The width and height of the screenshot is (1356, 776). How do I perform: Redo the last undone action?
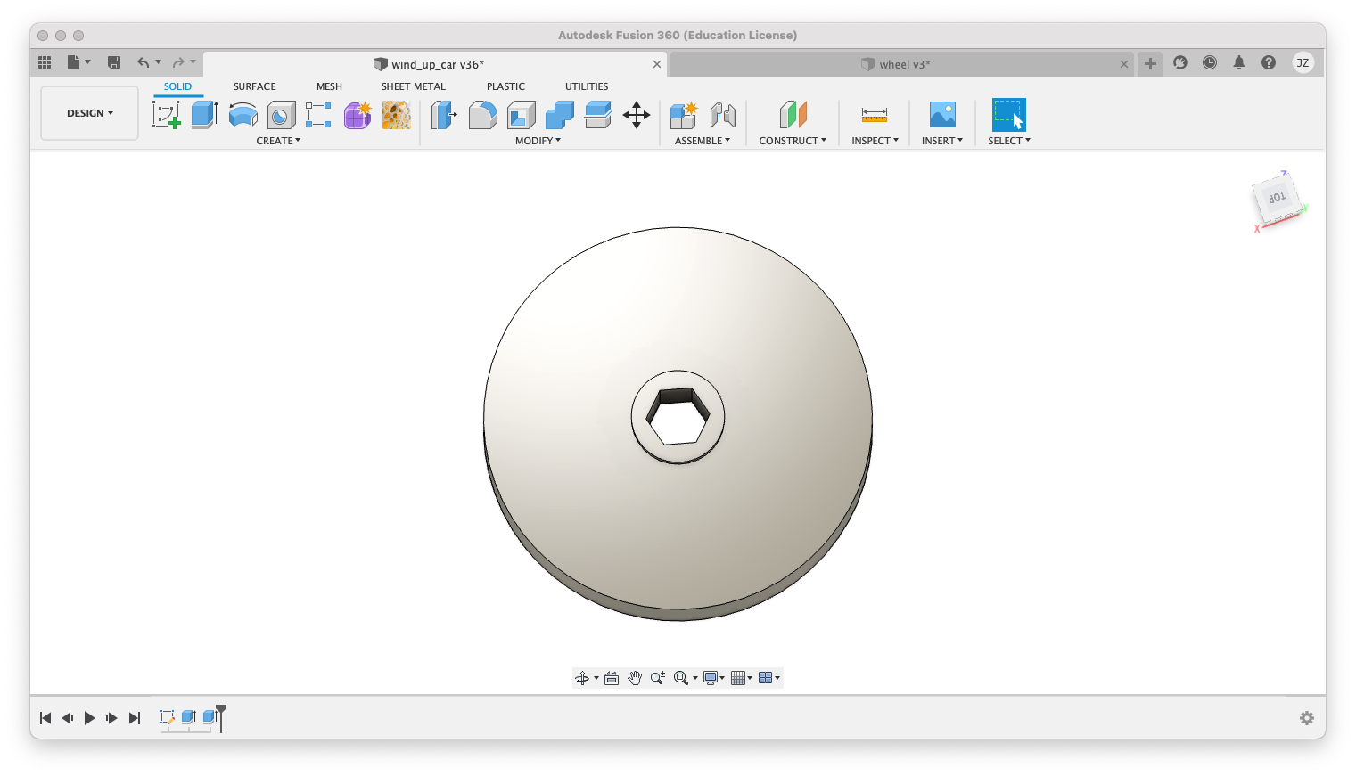click(178, 62)
